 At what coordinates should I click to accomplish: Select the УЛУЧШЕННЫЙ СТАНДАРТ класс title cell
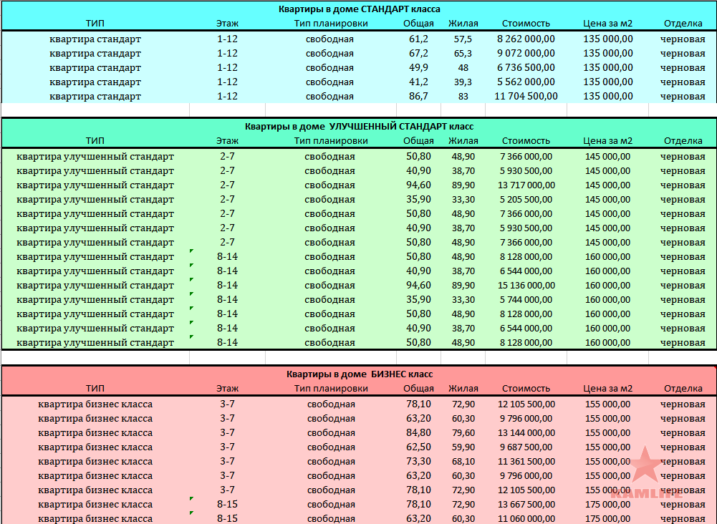click(359, 127)
